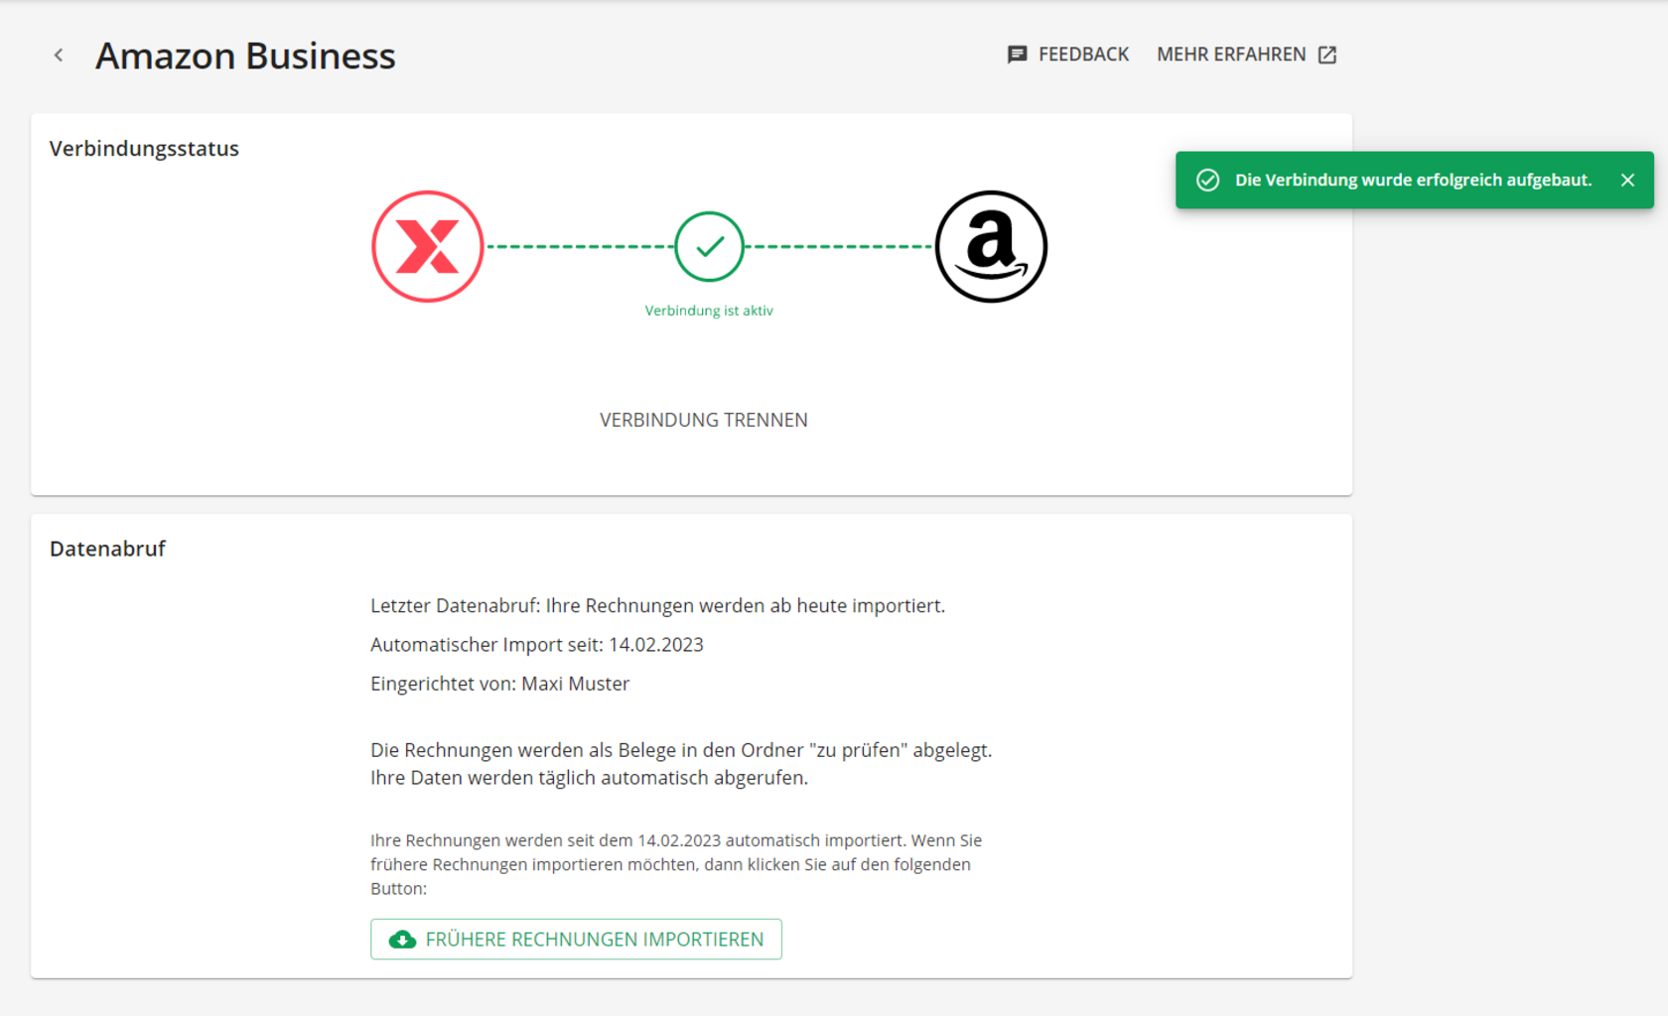Screen dimensions: 1668x1016
Task: Click the cloud download icon
Action: point(402,940)
